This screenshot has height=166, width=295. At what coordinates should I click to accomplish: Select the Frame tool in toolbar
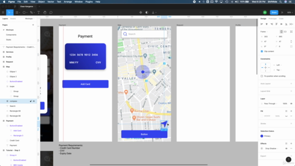point(17,12)
